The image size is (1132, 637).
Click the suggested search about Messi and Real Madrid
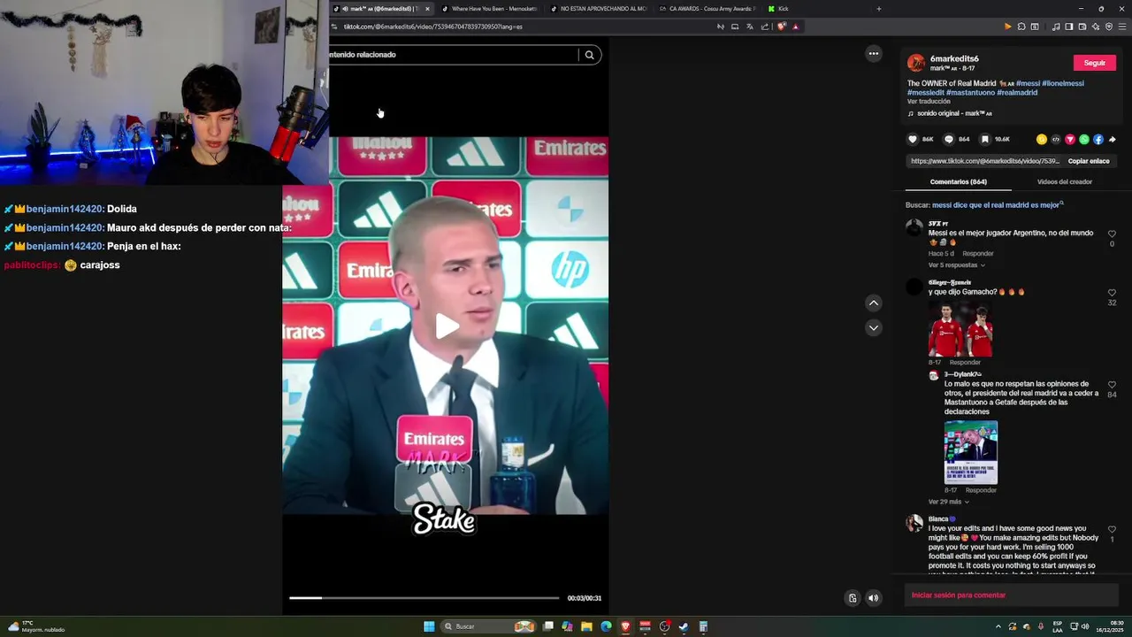[x=998, y=205]
